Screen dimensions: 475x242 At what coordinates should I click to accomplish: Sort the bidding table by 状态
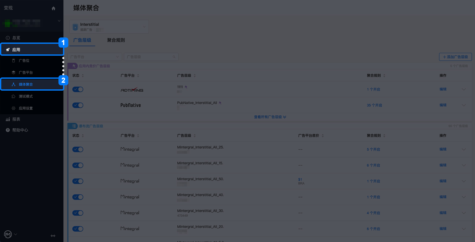(83, 75)
